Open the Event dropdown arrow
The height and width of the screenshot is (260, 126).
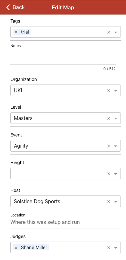pyautogui.click(x=116, y=146)
